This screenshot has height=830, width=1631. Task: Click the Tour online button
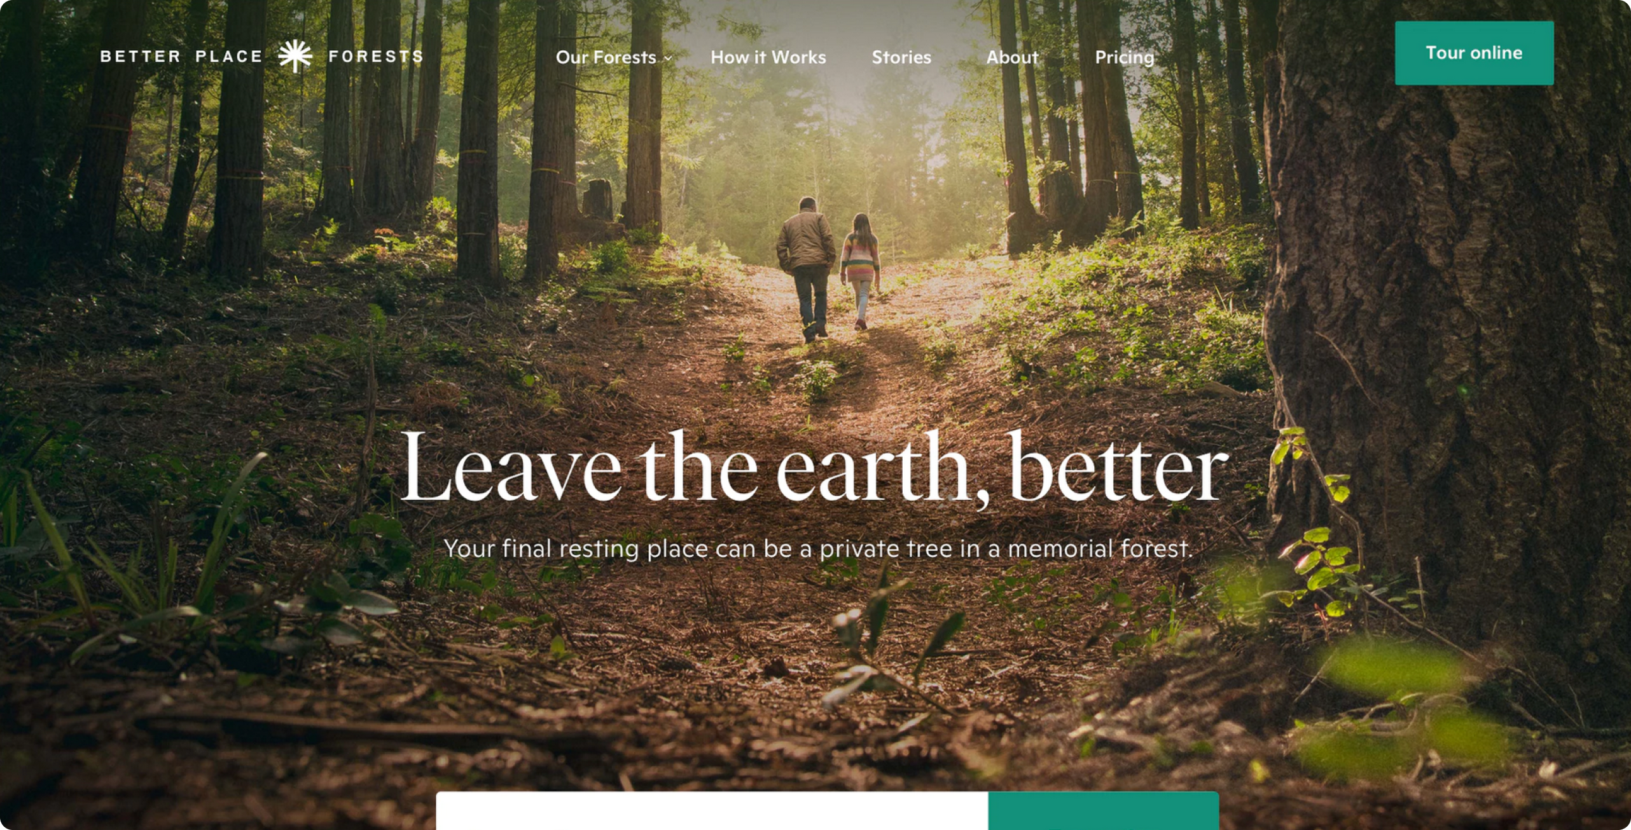1474,53
